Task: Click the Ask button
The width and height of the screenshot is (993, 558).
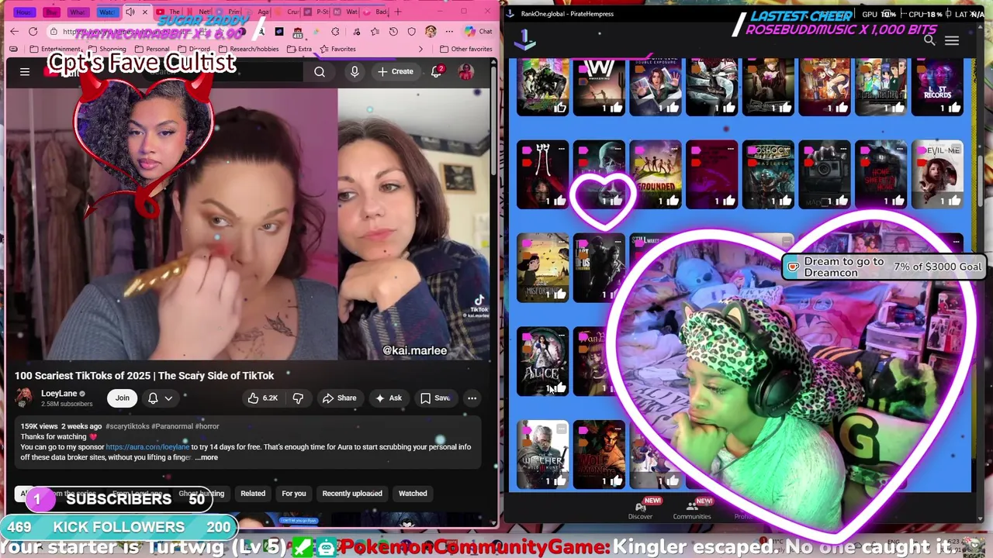Action: coord(388,398)
